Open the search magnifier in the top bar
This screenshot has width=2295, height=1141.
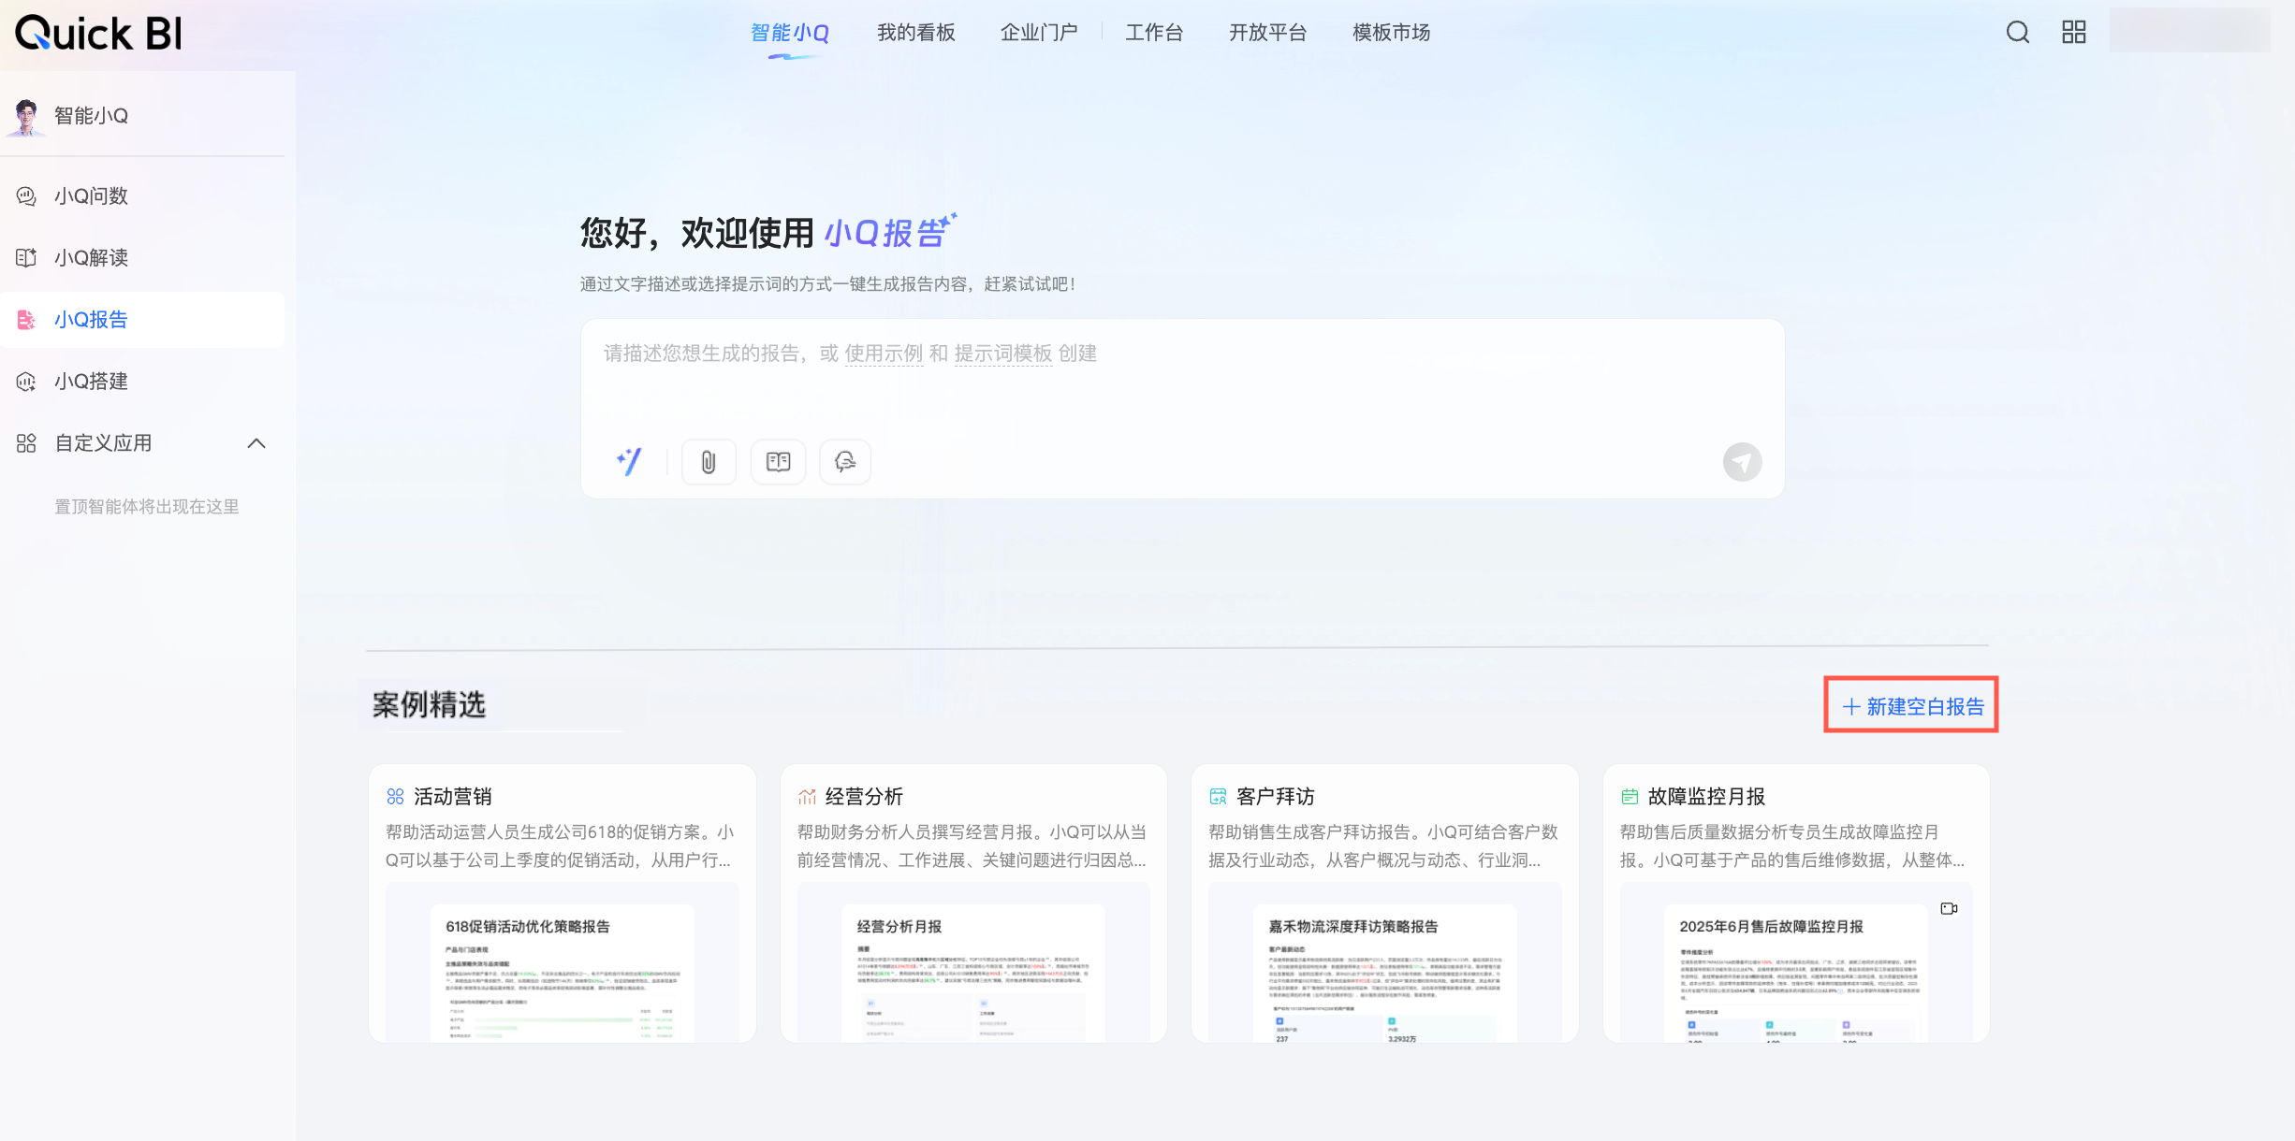click(x=2017, y=33)
